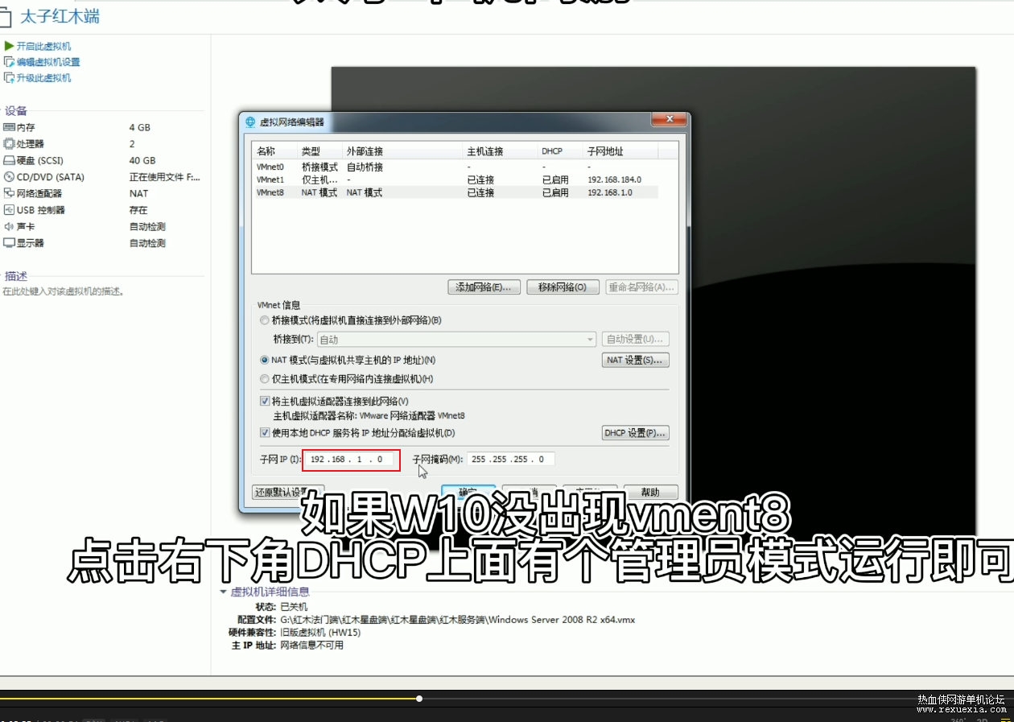
Task: Click the green play icon beside 开启此虚拟机
Action: [9, 46]
